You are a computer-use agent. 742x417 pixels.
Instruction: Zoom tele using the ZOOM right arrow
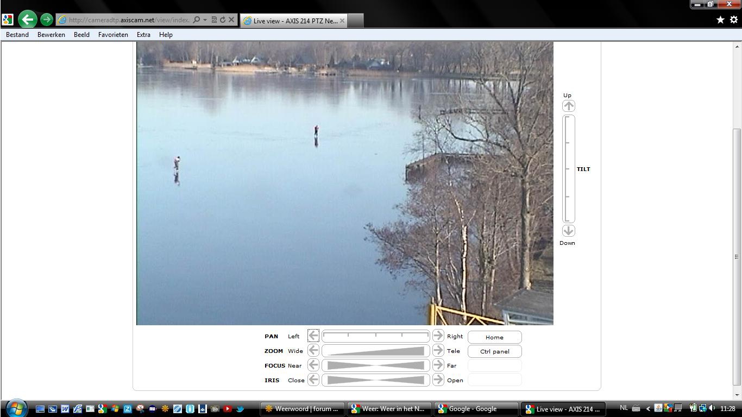point(438,350)
